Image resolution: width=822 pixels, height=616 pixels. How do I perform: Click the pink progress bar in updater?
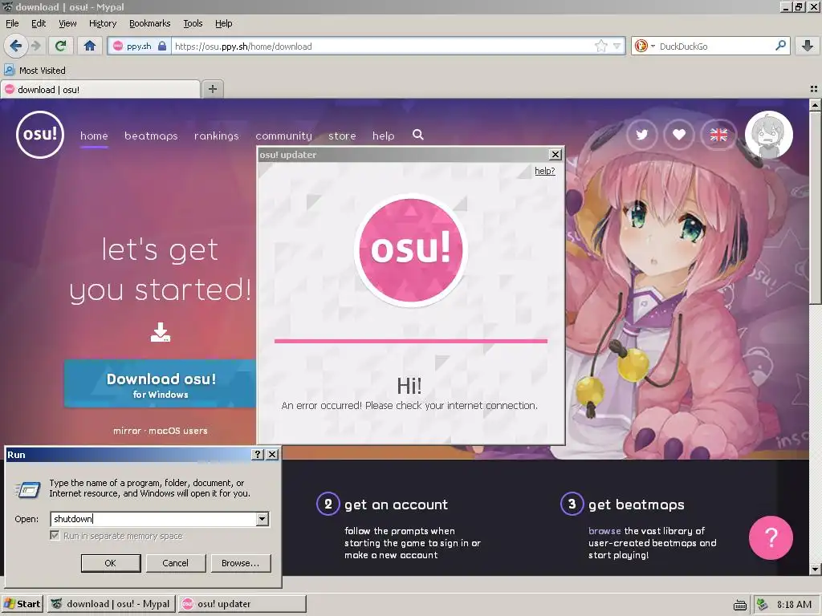pos(410,341)
